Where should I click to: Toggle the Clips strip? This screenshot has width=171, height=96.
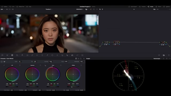[29, 7]
